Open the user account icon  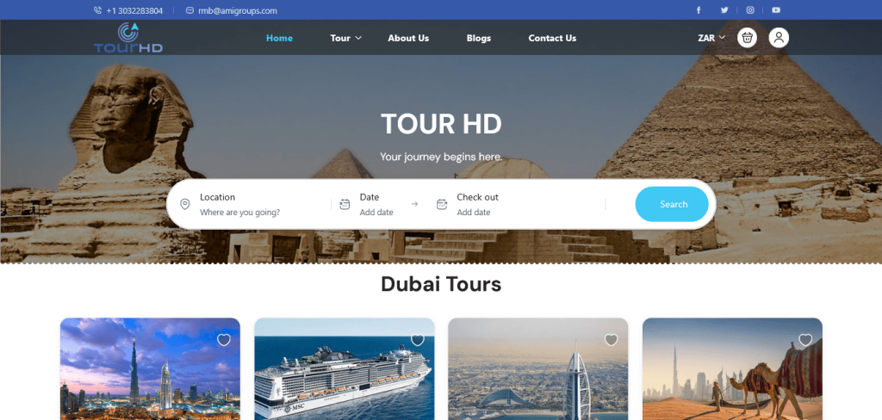pyautogui.click(x=779, y=38)
